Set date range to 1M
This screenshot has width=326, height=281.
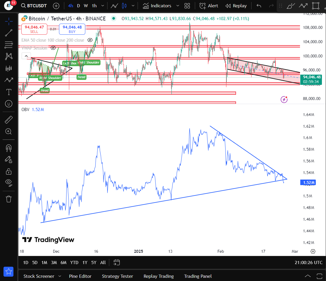(x=44, y=263)
